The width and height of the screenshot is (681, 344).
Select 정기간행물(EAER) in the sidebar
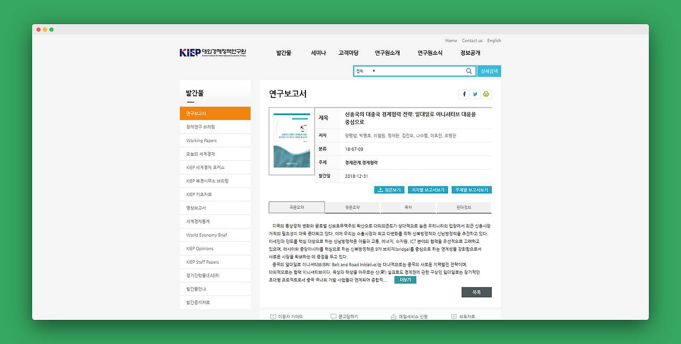[x=215, y=275]
